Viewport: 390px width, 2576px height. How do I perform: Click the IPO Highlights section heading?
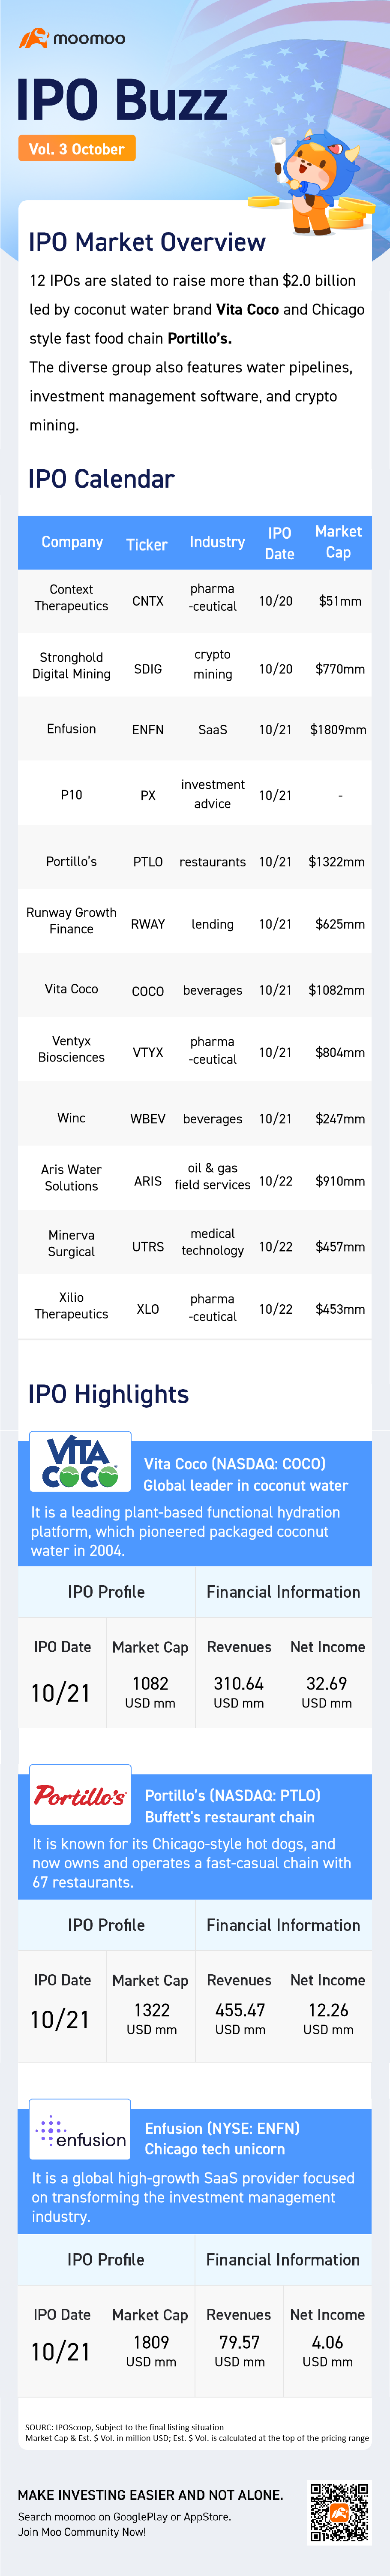(108, 1394)
